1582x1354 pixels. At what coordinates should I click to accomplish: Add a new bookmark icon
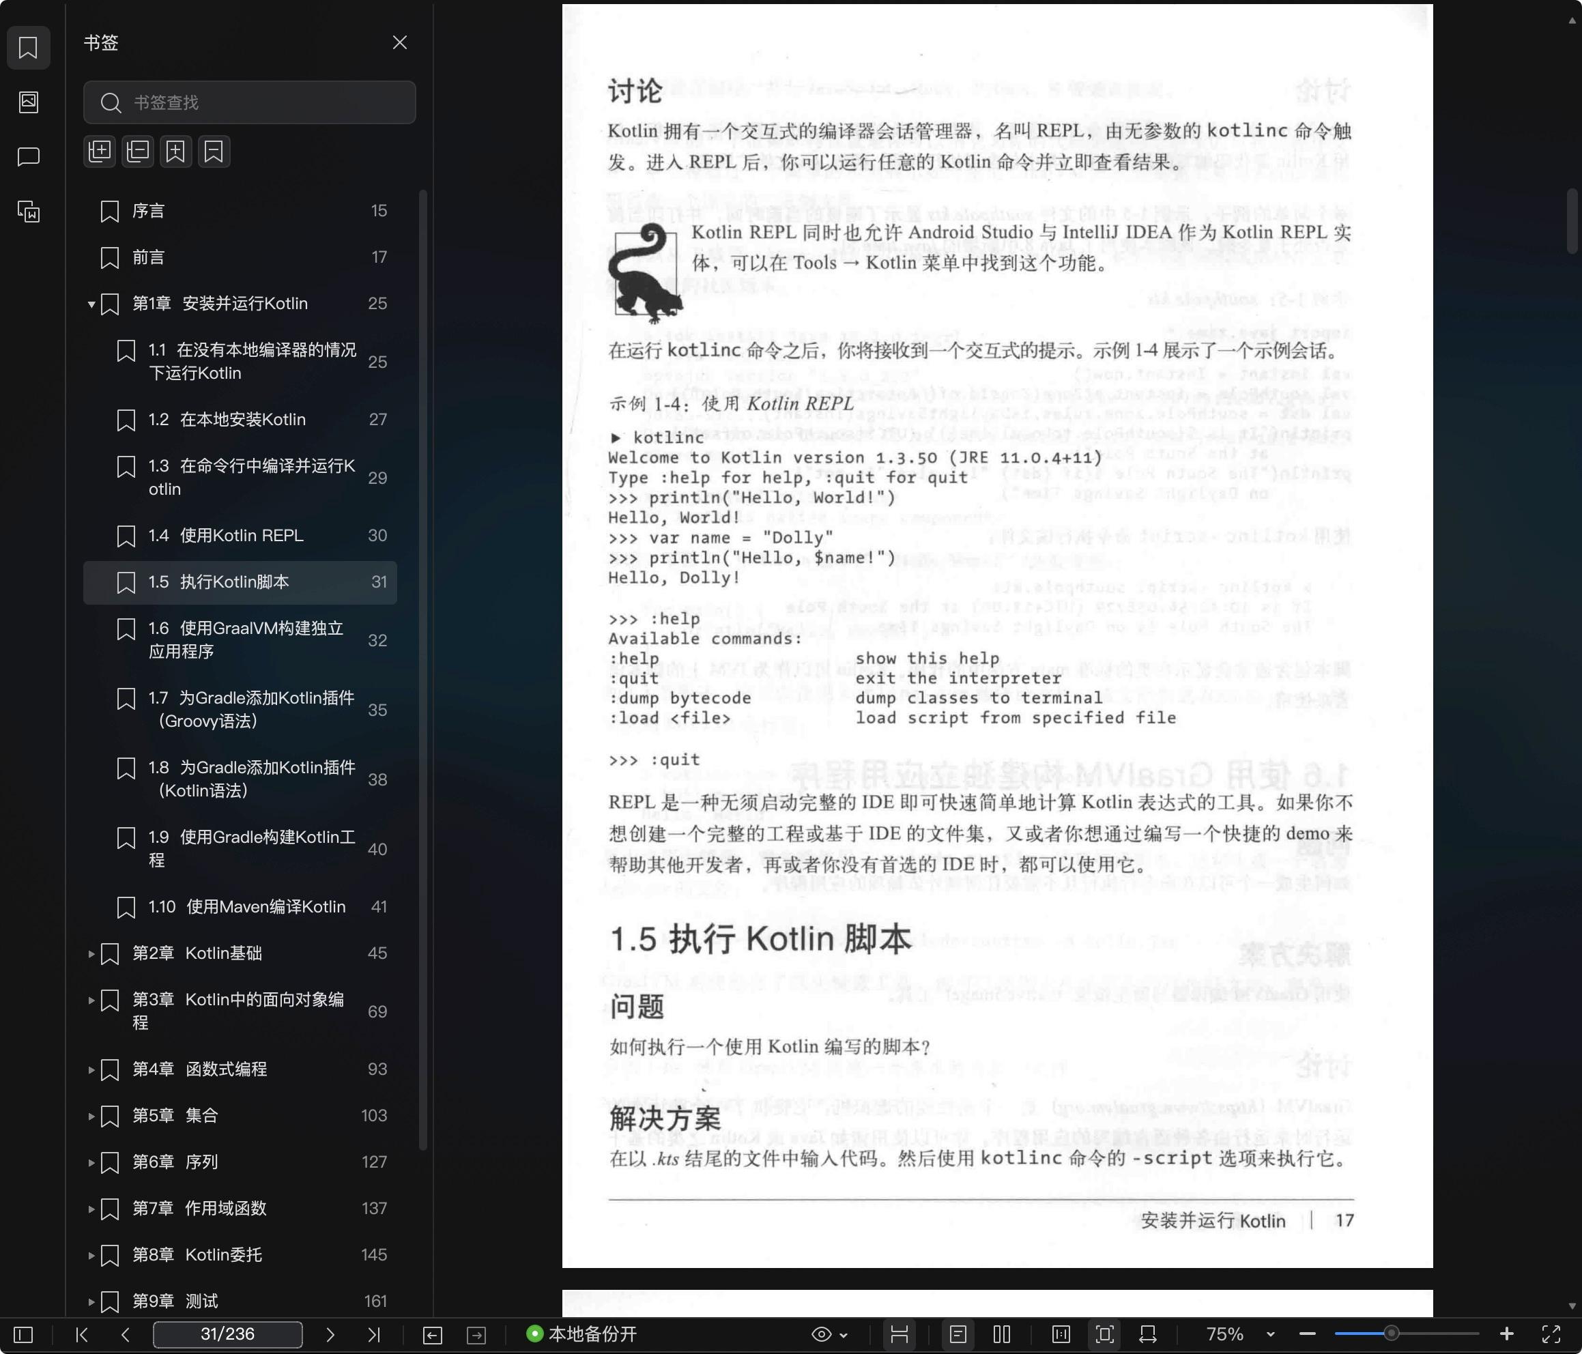point(175,152)
